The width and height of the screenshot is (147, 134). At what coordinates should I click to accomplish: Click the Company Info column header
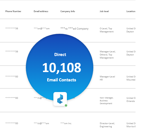coord(67,11)
